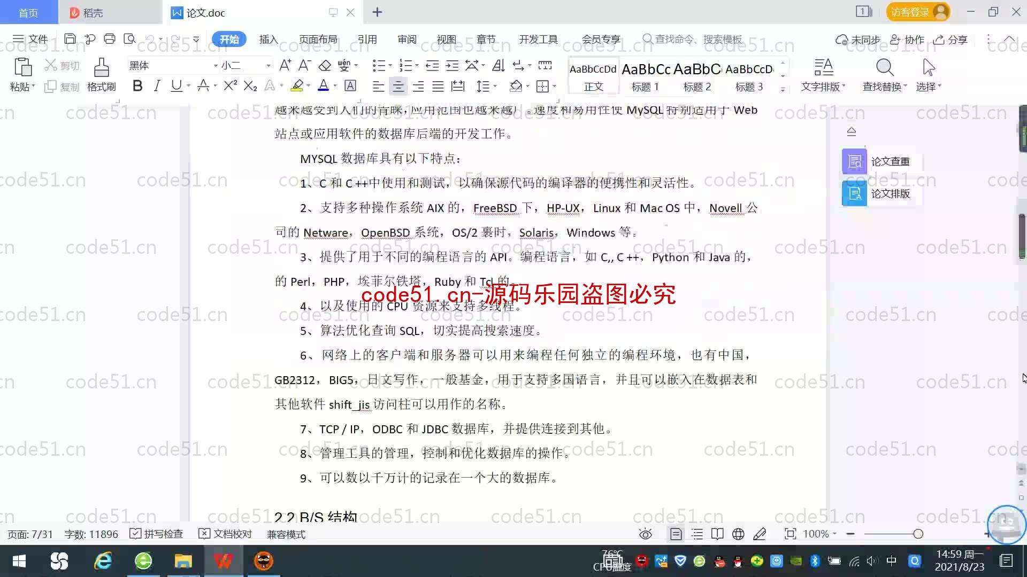Increase paragraph indent
The image size is (1027, 577).
click(x=453, y=65)
